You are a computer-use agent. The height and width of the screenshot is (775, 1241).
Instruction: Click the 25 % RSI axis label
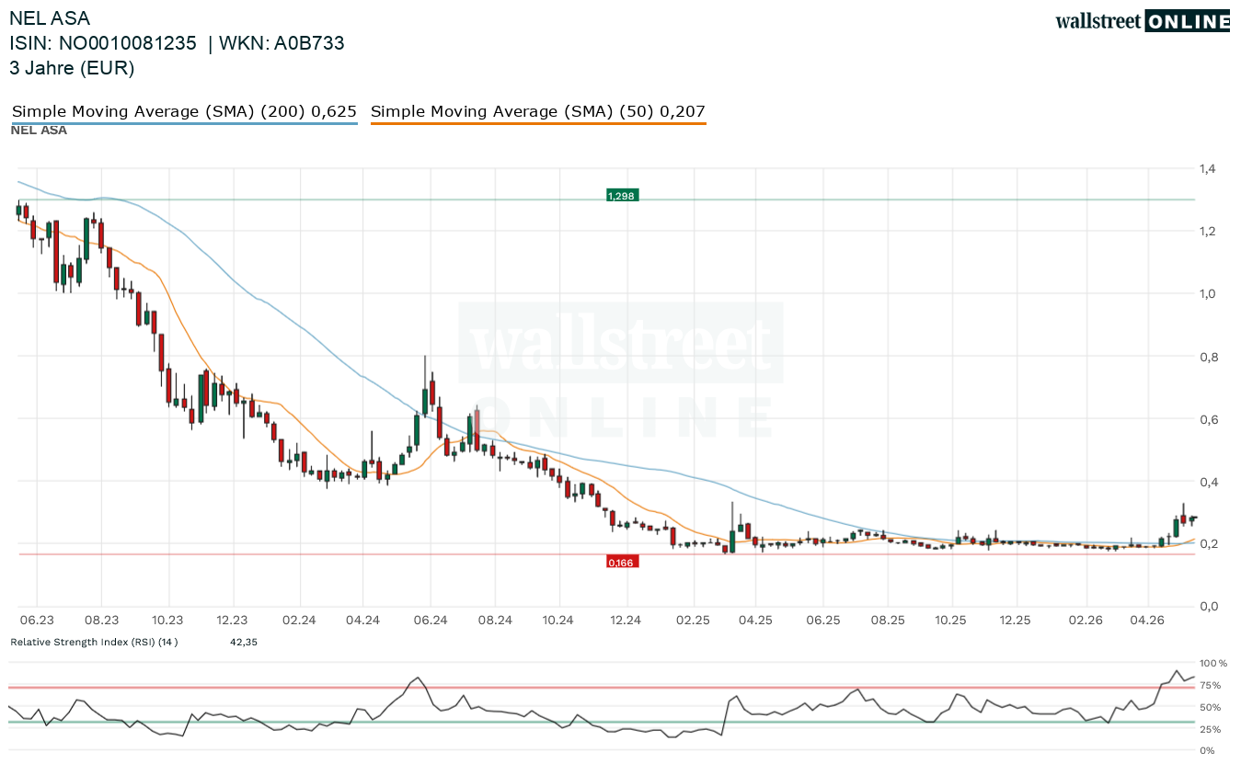(1211, 729)
